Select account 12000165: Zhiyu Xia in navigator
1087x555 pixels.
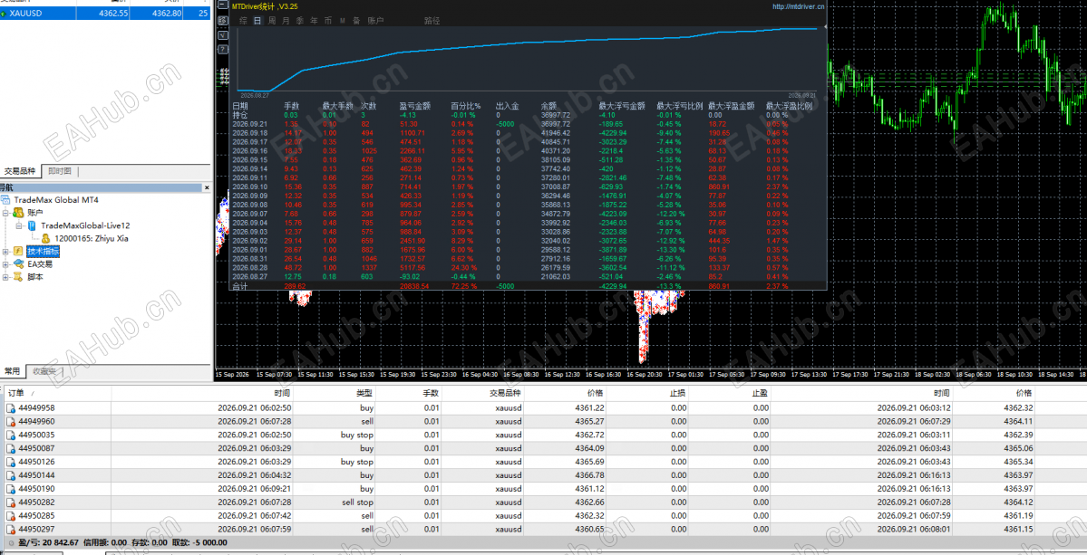click(x=91, y=239)
